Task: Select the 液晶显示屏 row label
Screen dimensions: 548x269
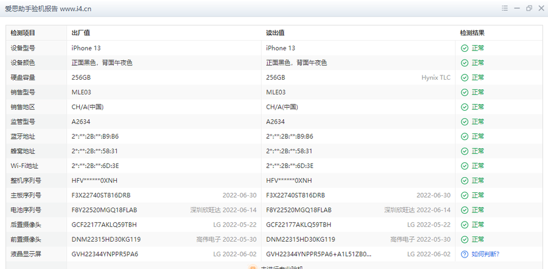Action: click(x=26, y=254)
